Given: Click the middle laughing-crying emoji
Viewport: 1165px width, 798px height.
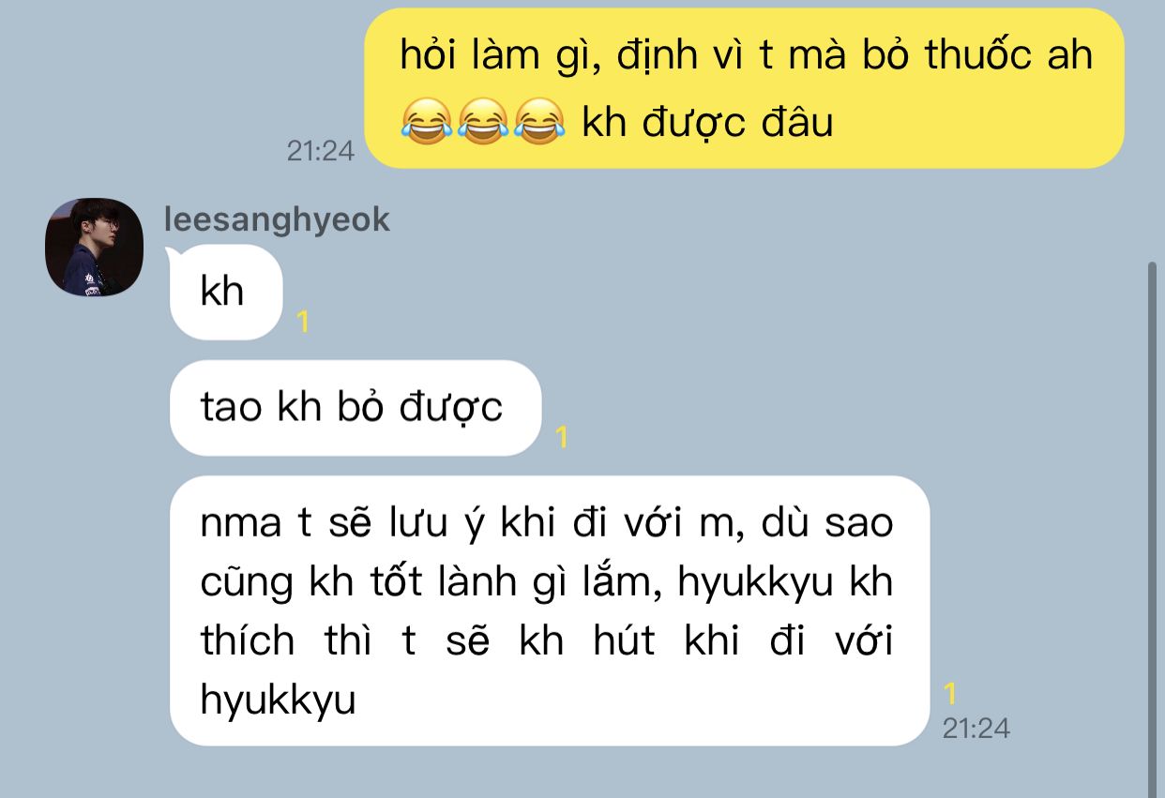Looking at the screenshot, I should [483, 123].
